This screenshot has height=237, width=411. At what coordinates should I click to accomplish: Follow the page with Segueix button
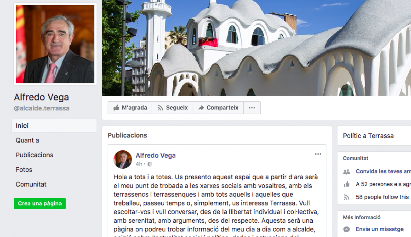click(x=172, y=108)
